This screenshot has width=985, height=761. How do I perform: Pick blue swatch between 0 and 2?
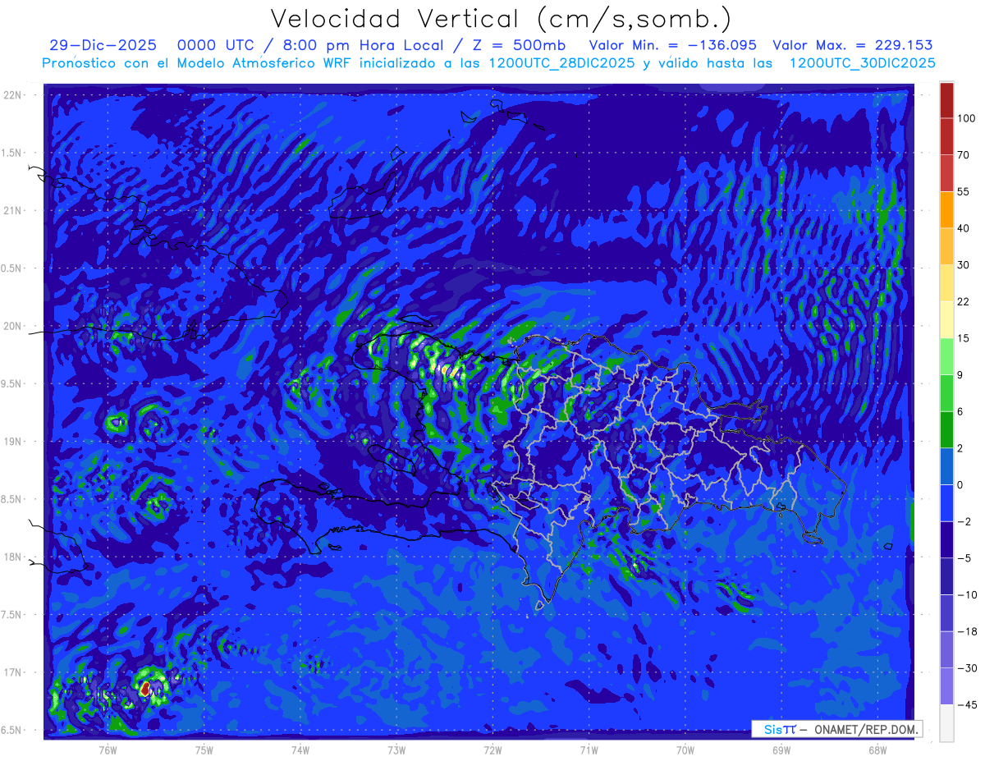click(946, 466)
